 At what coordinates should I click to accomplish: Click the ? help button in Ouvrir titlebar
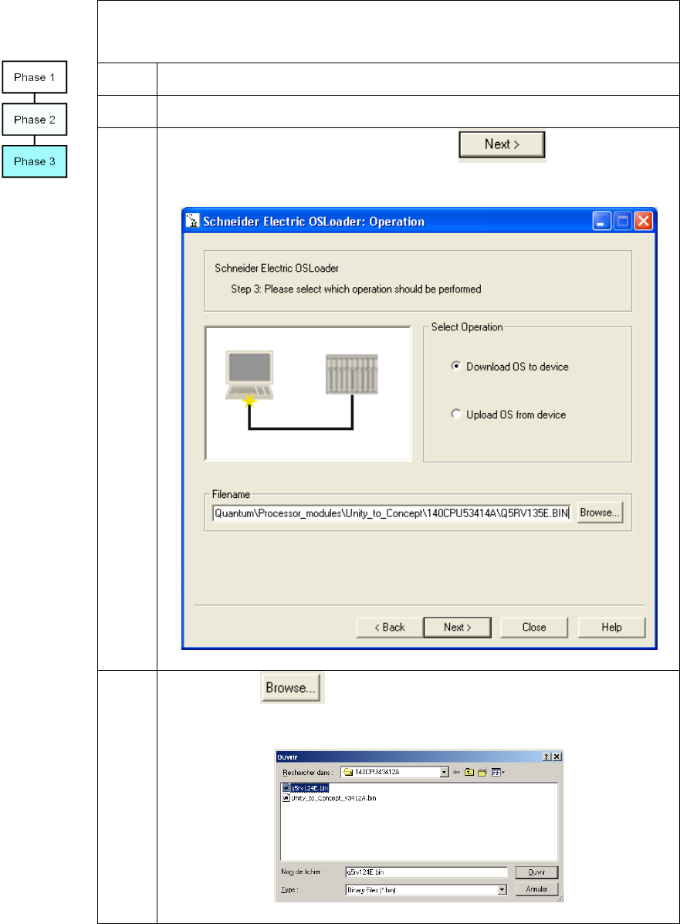coord(546,756)
